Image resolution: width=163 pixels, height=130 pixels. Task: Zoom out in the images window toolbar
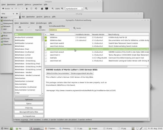(x=52, y=9)
